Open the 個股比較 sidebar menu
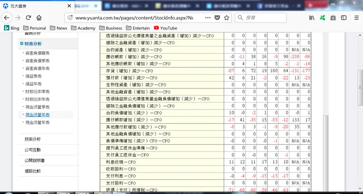The image size is (363, 194). (33, 171)
